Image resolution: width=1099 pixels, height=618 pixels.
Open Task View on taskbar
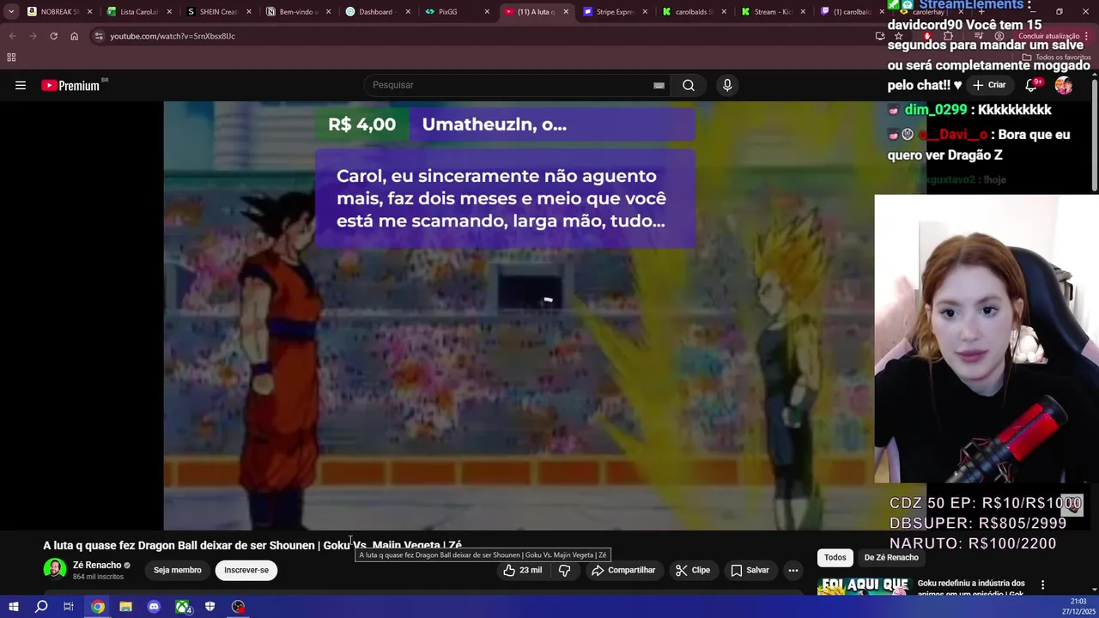tap(69, 607)
